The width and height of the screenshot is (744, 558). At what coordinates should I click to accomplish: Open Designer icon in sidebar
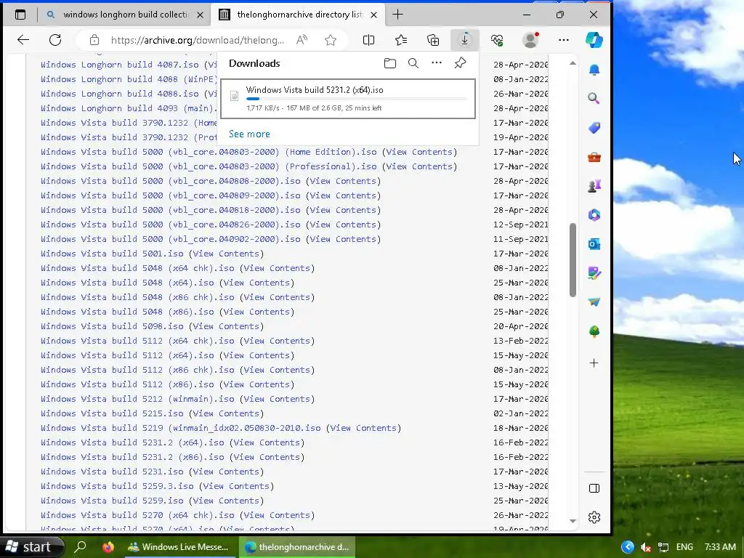[594, 273]
